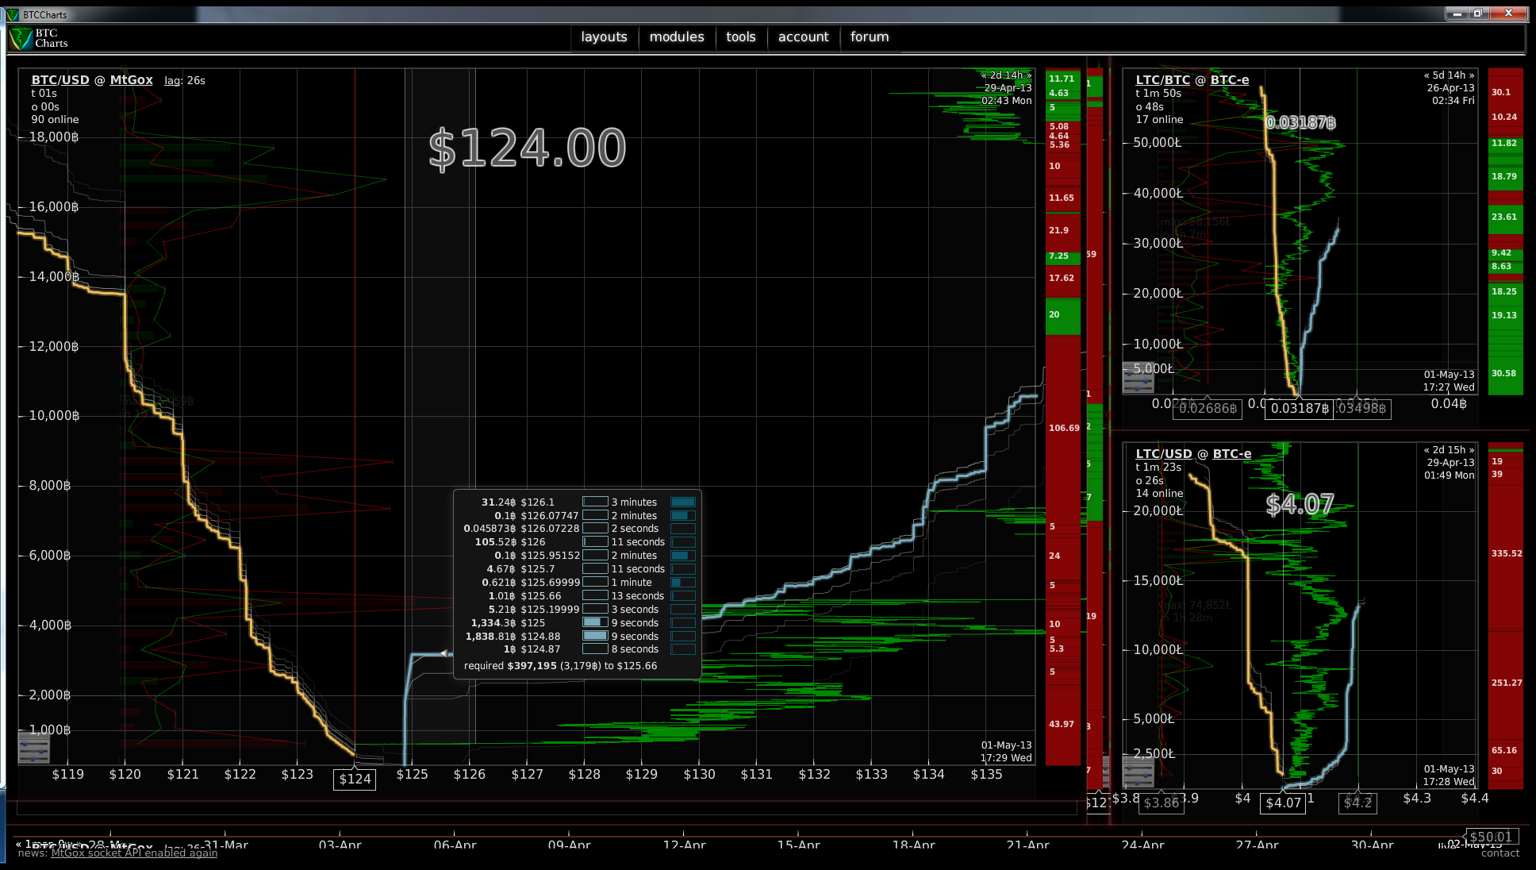Open the account menu
The image size is (1536, 870).
coord(803,37)
